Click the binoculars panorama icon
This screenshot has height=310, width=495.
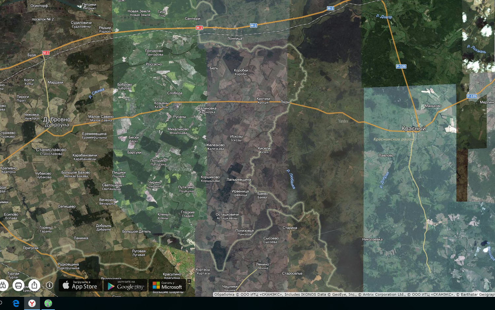[x=3, y=285]
